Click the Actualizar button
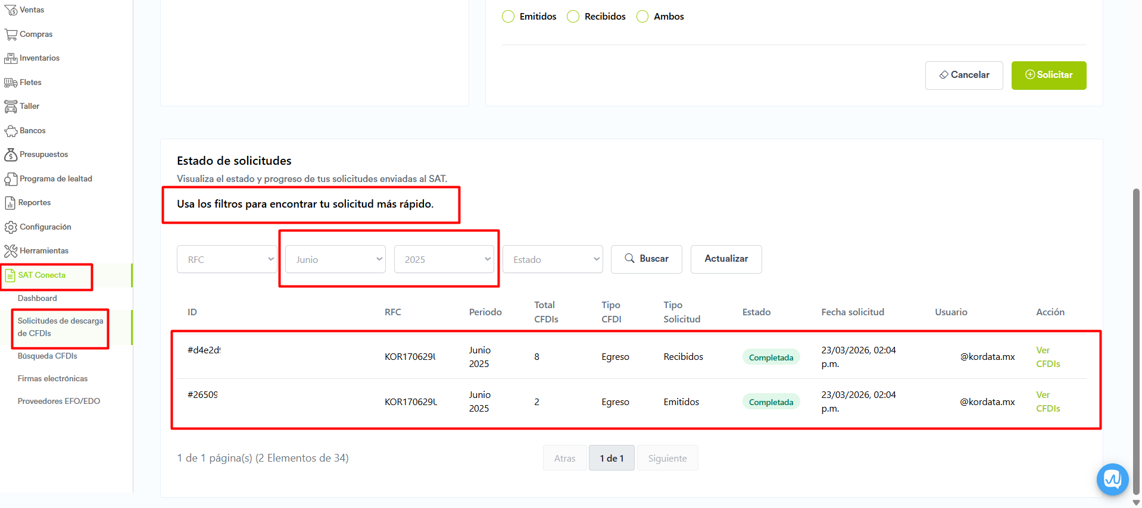 726,259
